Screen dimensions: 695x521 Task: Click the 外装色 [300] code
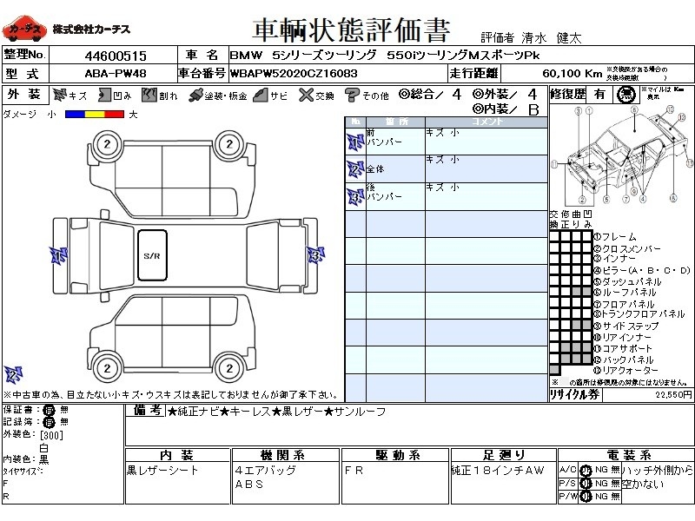tap(51, 435)
